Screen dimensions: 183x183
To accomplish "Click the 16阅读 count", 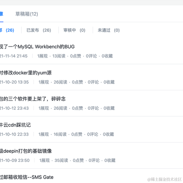I will click(x=60, y=134).
